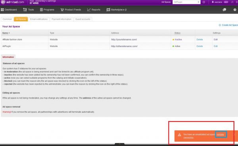Click the Your Ad Space heading
This screenshot has width=238, height=146.
[11, 27]
